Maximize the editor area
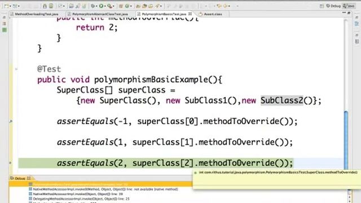The height and width of the screenshot is (203, 361). click(349, 13)
